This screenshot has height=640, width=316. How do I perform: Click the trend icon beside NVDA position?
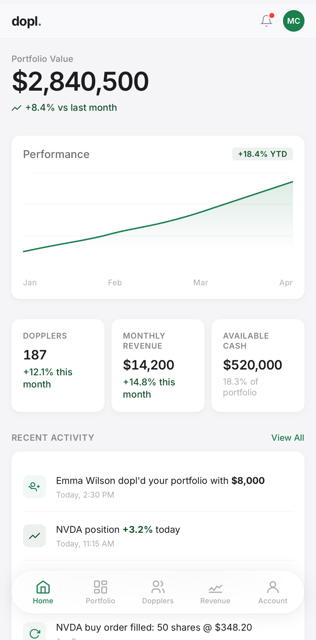click(x=35, y=536)
